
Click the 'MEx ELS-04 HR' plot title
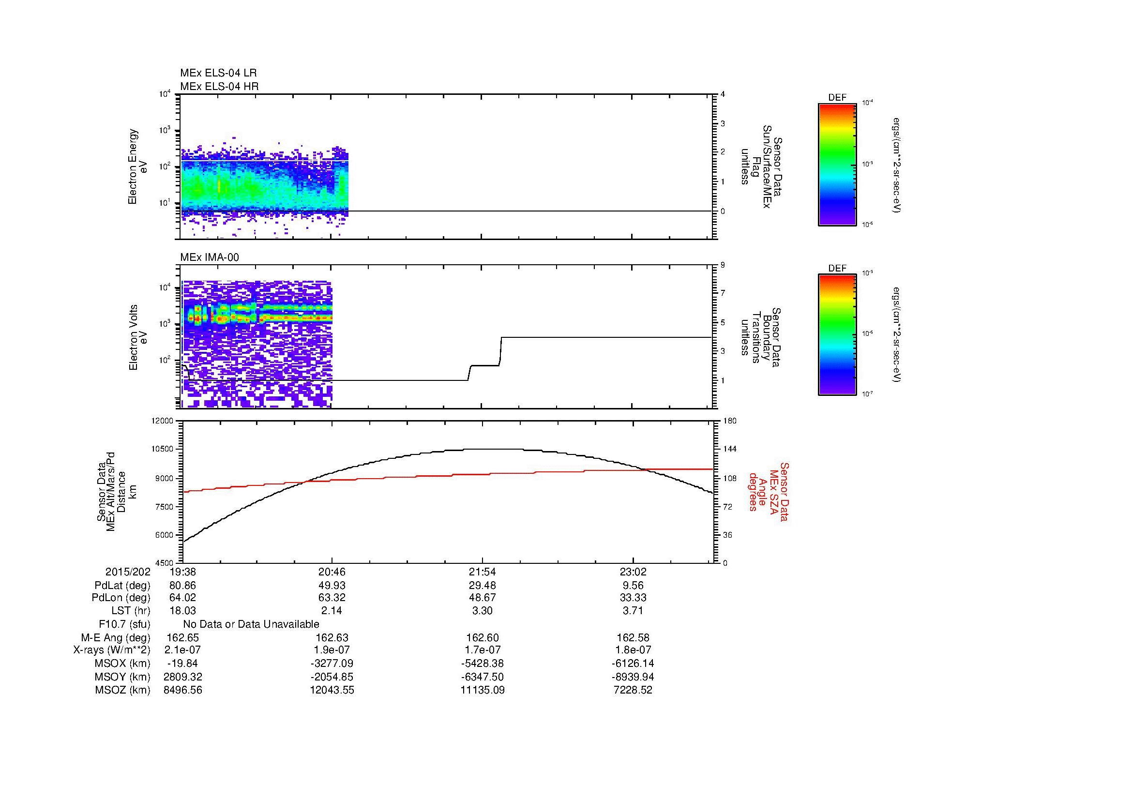click(219, 87)
